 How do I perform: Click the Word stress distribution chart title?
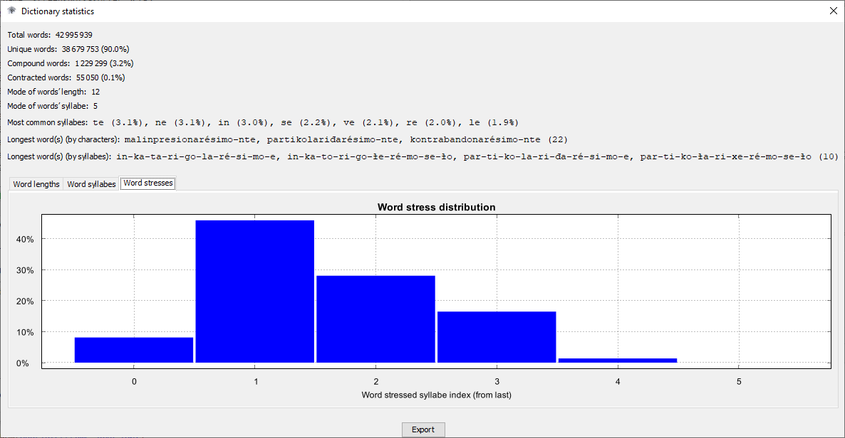(x=437, y=207)
